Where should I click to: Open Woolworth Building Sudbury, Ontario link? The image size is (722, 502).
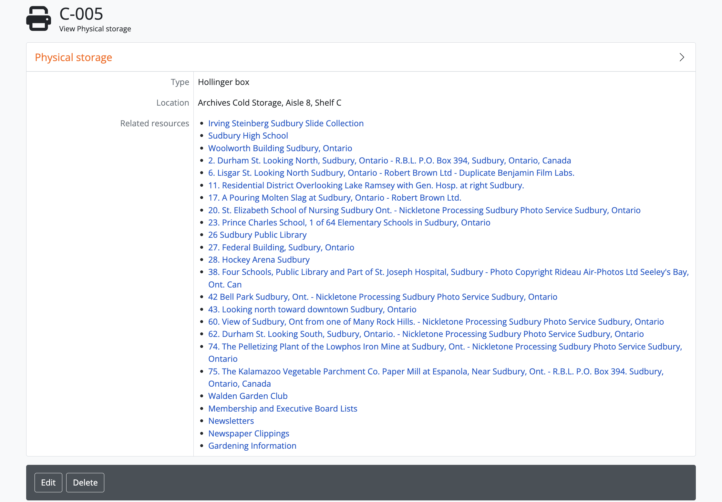280,148
